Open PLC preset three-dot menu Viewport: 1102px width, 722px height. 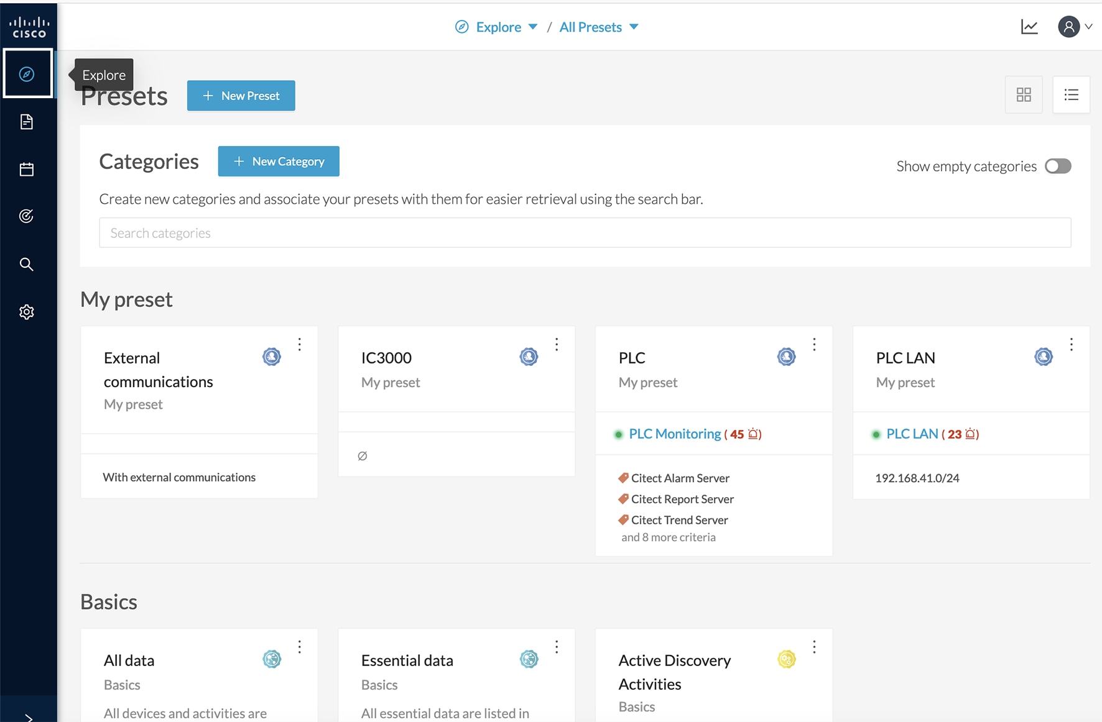[x=814, y=344]
